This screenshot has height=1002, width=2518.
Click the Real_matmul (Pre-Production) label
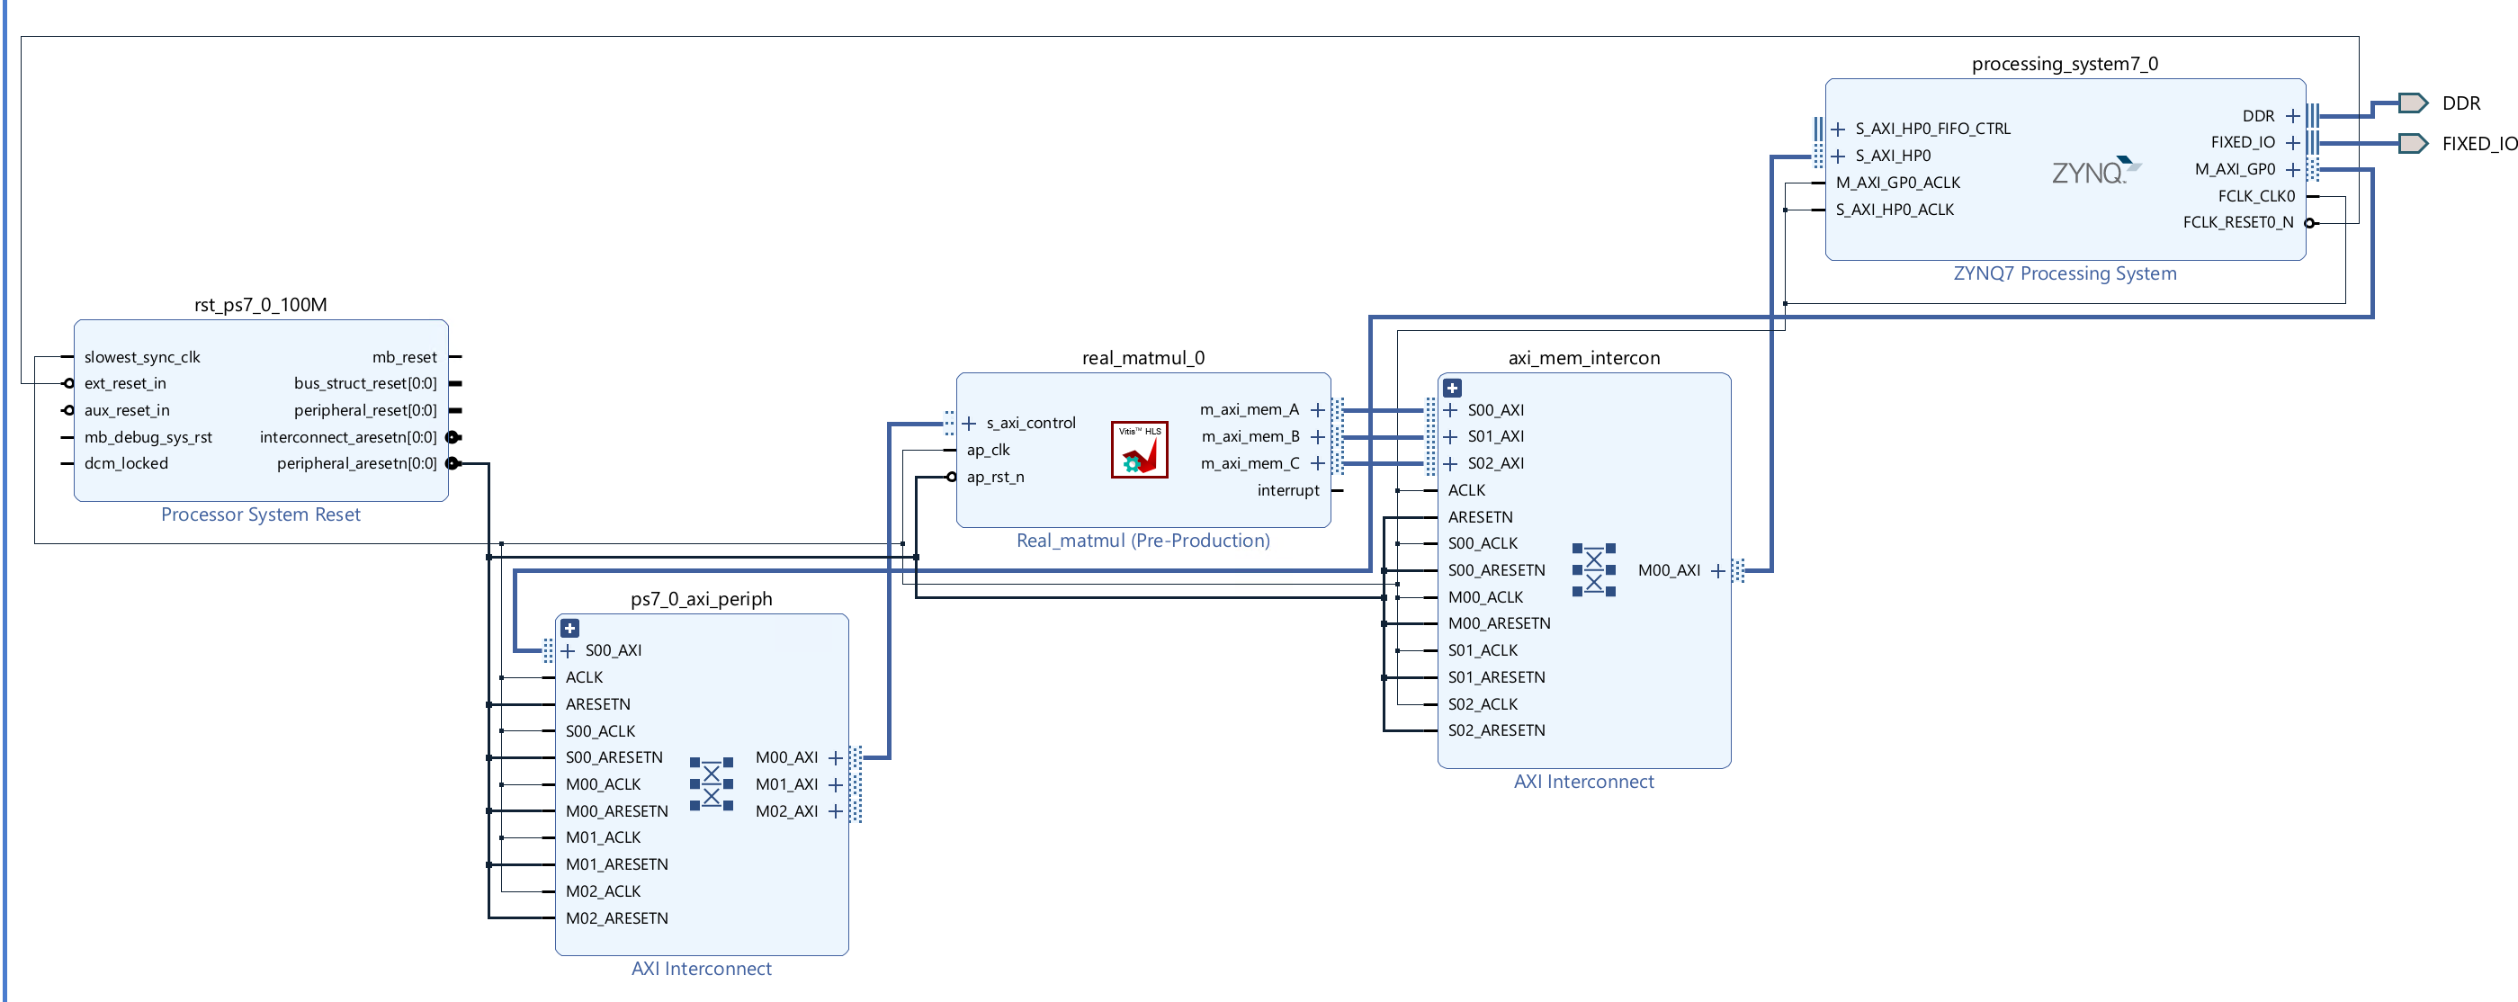1143,541
